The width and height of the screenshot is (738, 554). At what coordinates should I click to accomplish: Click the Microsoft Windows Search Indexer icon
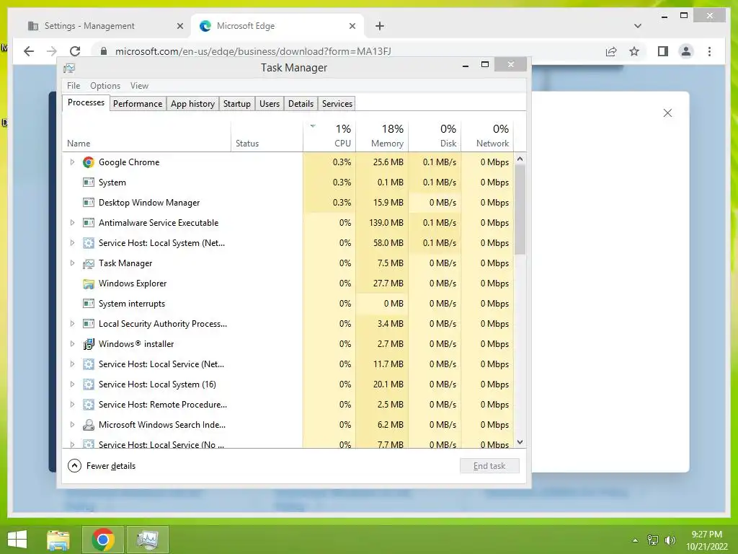[x=88, y=425]
